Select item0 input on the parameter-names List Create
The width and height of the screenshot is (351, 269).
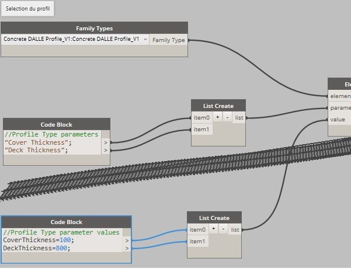[x=201, y=117]
